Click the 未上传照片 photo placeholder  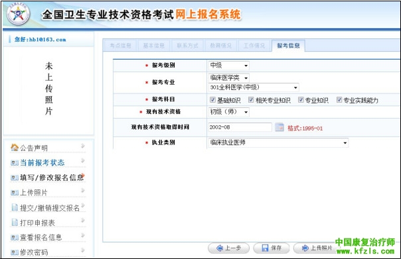pos(49,89)
